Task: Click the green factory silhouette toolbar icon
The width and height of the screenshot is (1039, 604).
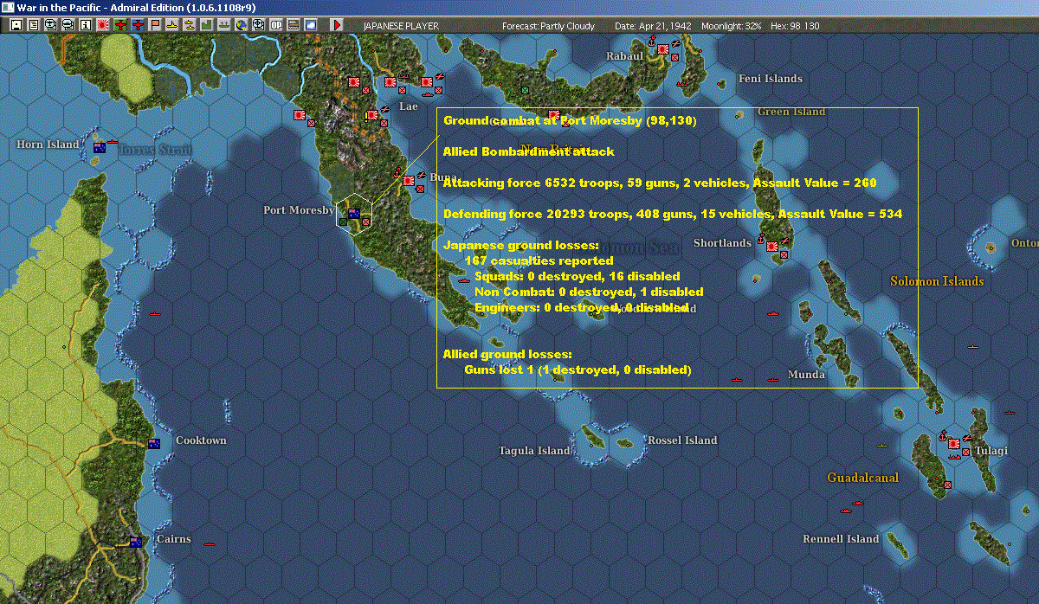Action: pyautogui.click(x=207, y=25)
